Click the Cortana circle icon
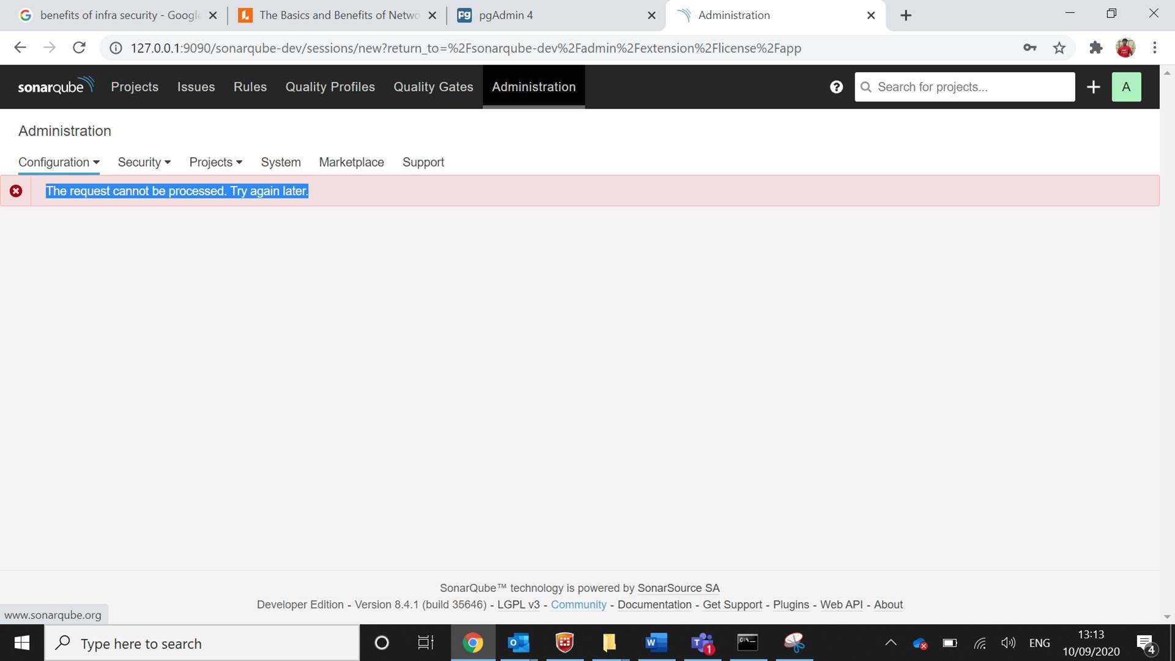 (x=382, y=643)
